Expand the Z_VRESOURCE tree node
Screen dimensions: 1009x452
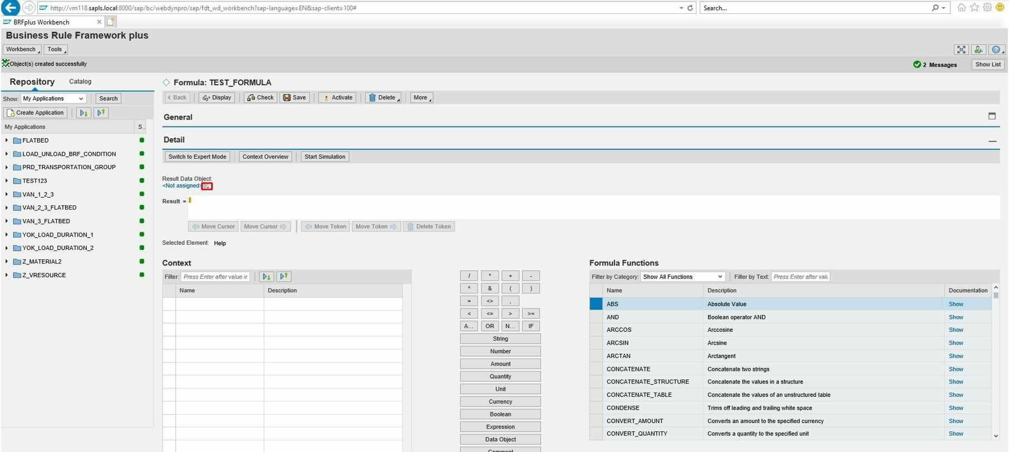coord(7,275)
